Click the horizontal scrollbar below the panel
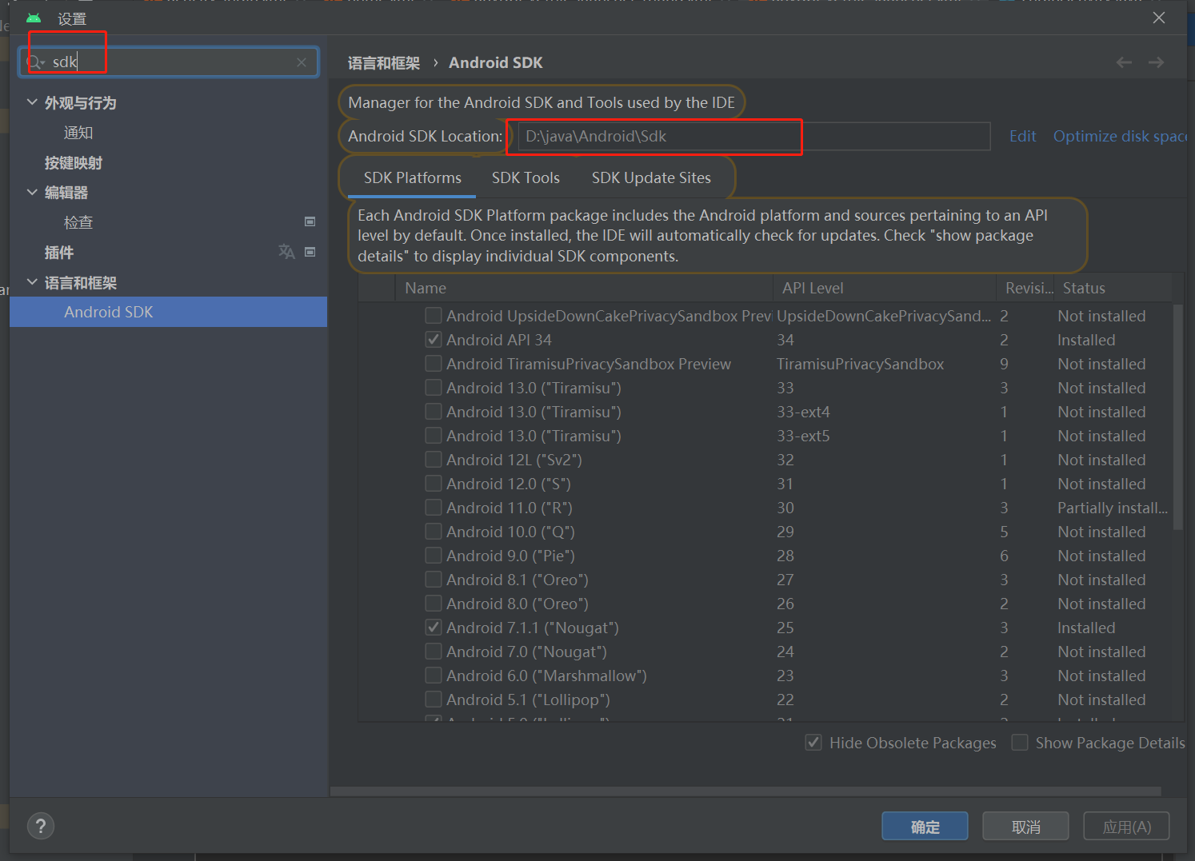Viewport: 1195px width, 861px height. (745, 791)
